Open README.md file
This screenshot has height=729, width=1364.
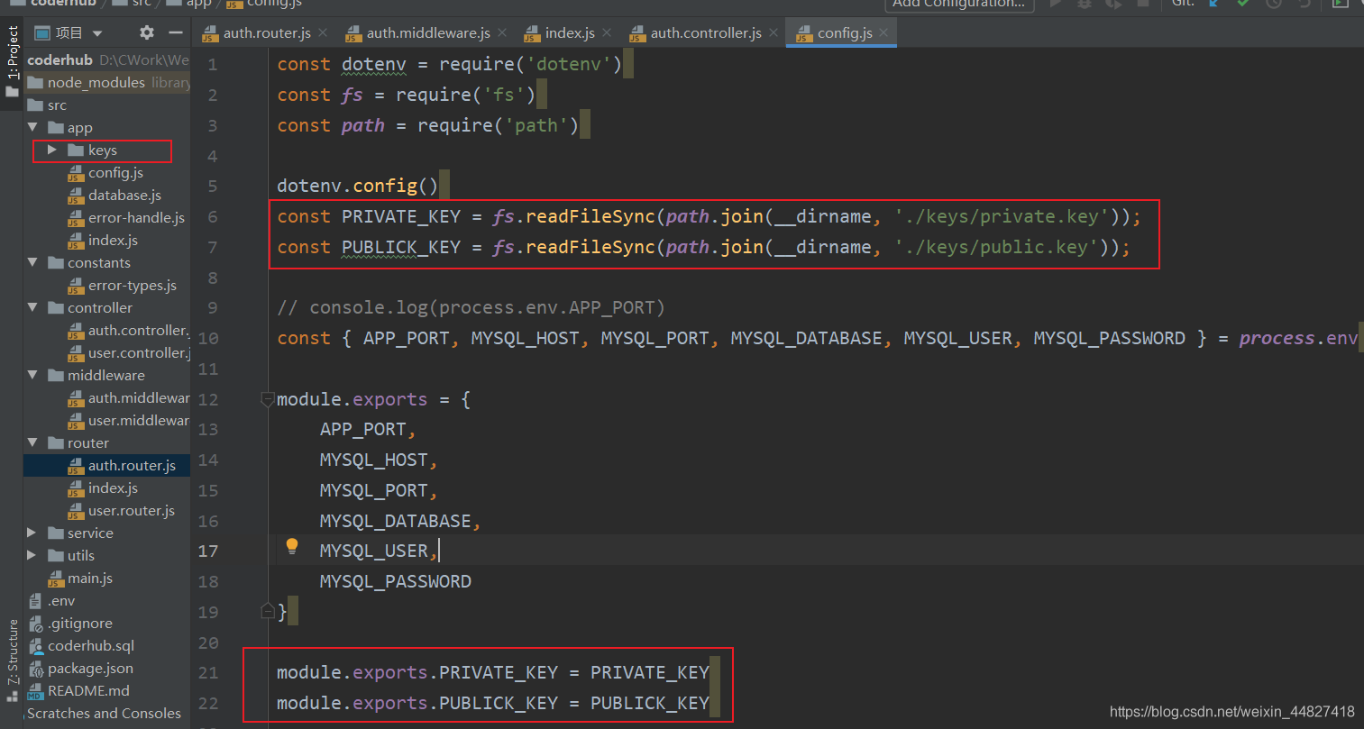point(88,690)
